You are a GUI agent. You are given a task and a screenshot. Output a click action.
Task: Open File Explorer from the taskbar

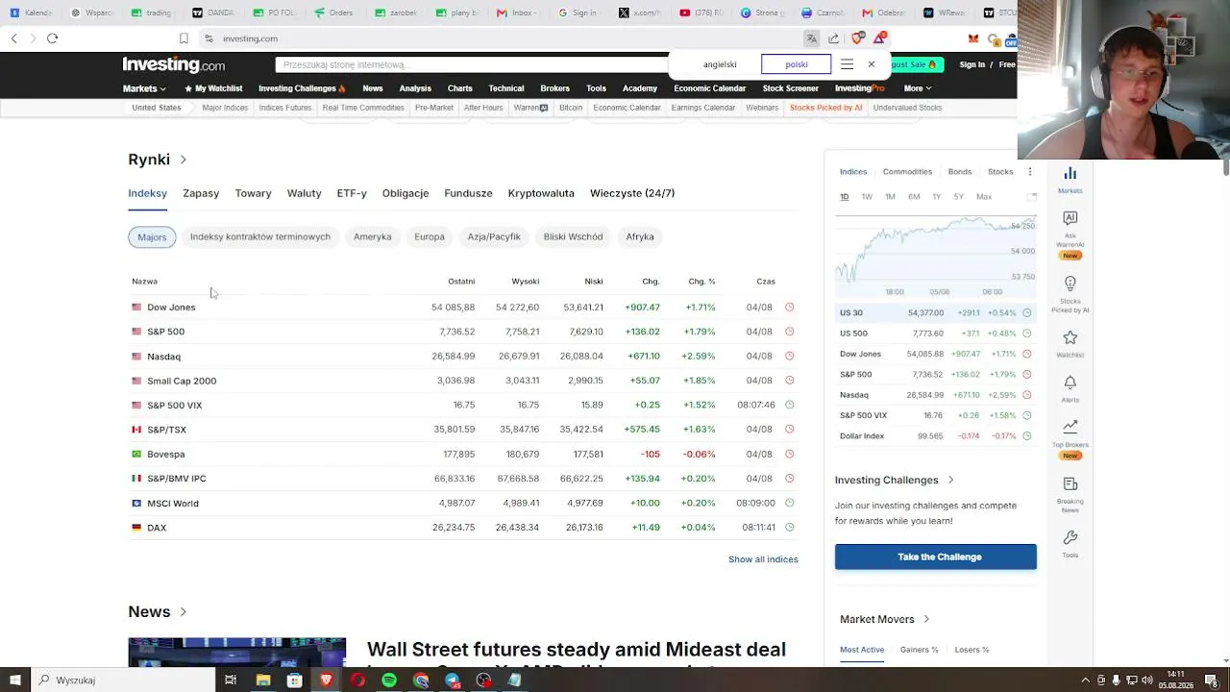click(262, 680)
